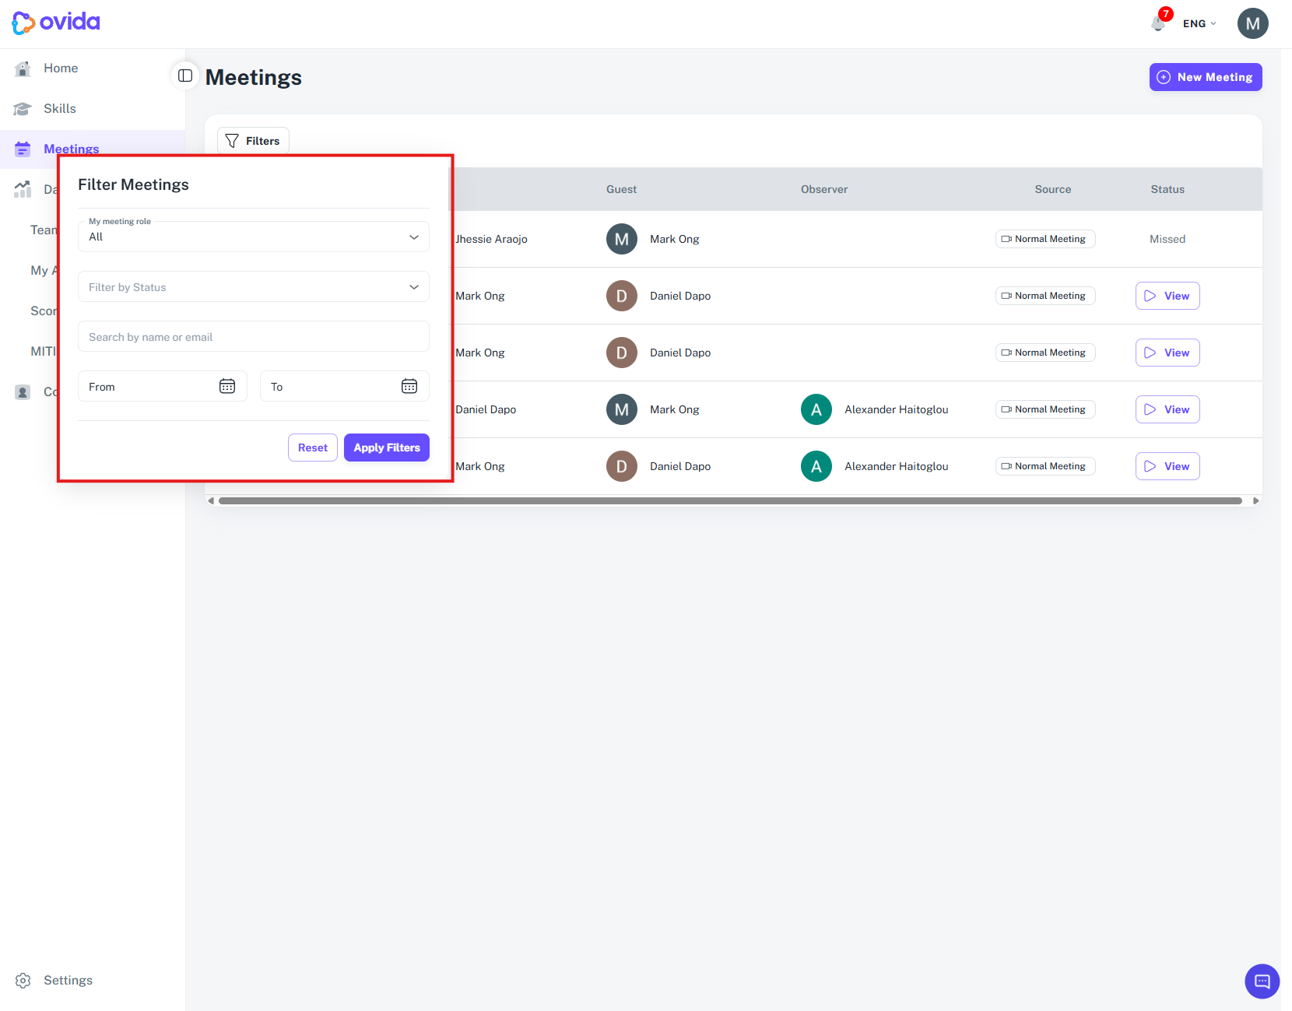Click the Observer column header

point(824,189)
